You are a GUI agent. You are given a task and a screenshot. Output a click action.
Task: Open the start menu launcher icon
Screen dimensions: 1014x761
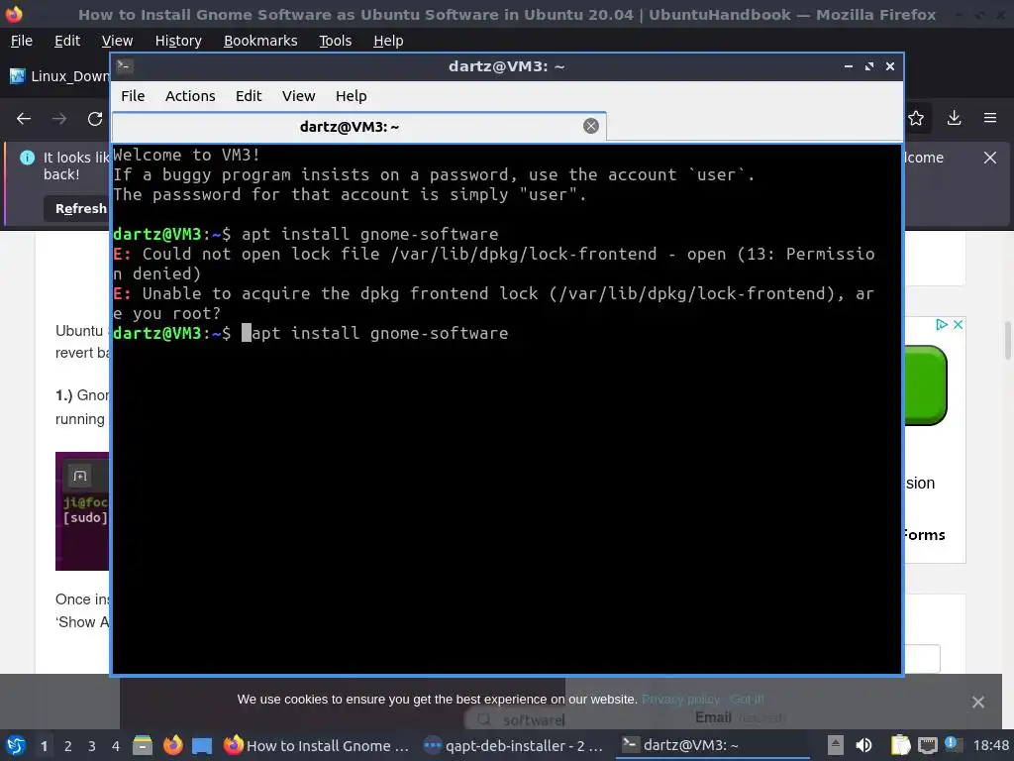tap(16, 745)
